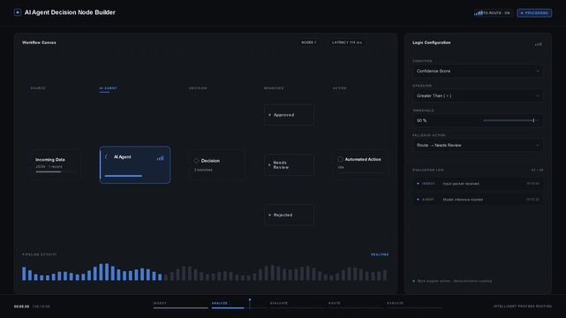Screen dimensions: 566x318
Task: Click the PROCESSING status button
Action: (534, 13)
